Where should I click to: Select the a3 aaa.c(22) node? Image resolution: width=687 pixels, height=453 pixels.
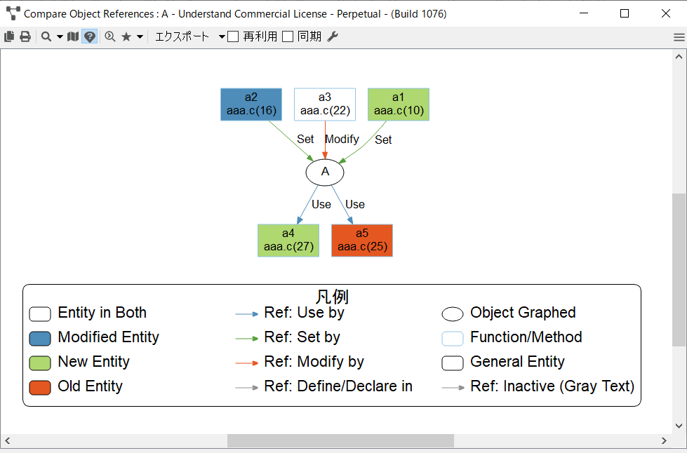(x=325, y=104)
